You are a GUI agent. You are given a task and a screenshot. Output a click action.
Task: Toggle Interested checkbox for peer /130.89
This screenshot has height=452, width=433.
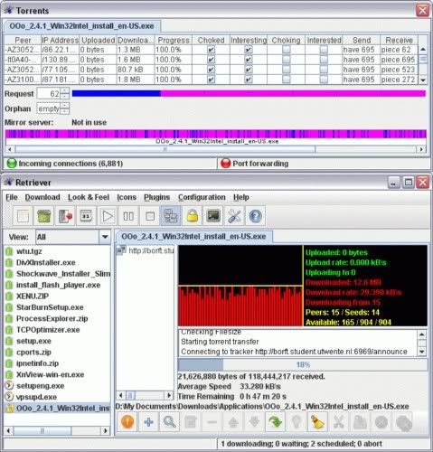(x=324, y=60)
